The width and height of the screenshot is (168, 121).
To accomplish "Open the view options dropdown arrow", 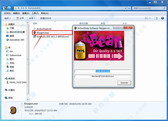I will point(150,18).
